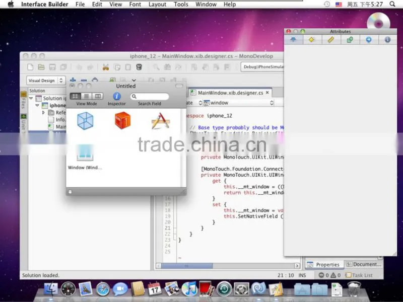Switch Untitled window to column view mode
Screen dimensions: 403x302
98,96
